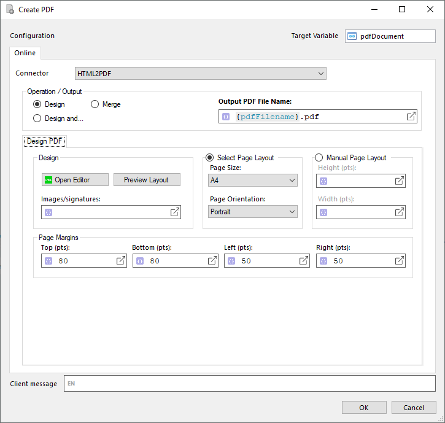The width and height of the screenshot is (445, 423).
Task: Click the expression icon in Width (pts) field
Action: [x=323, y=212]
